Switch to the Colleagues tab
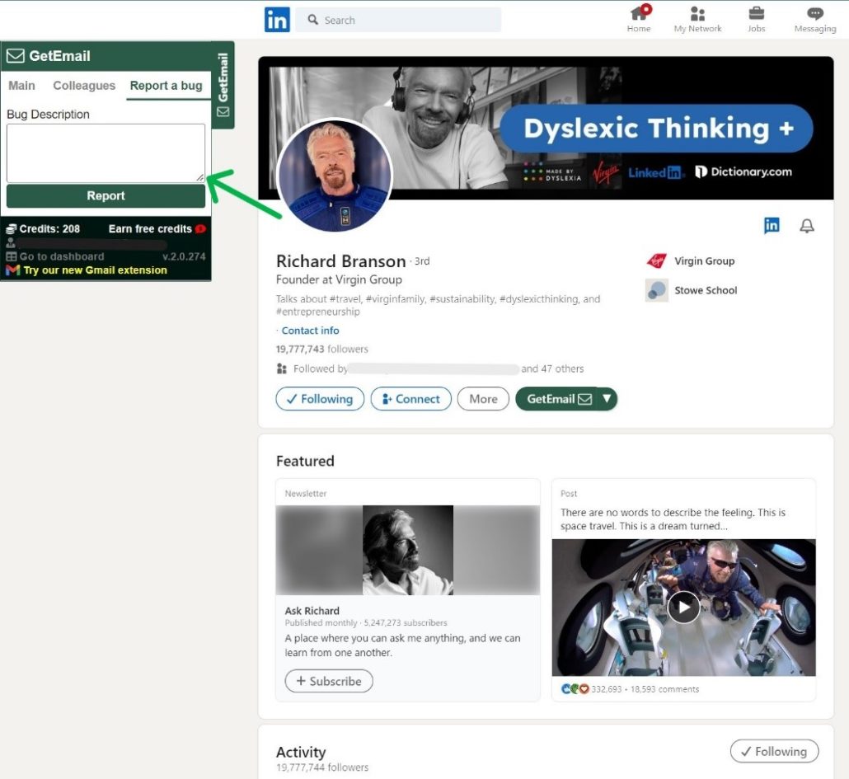 click(x=84, y=86)
